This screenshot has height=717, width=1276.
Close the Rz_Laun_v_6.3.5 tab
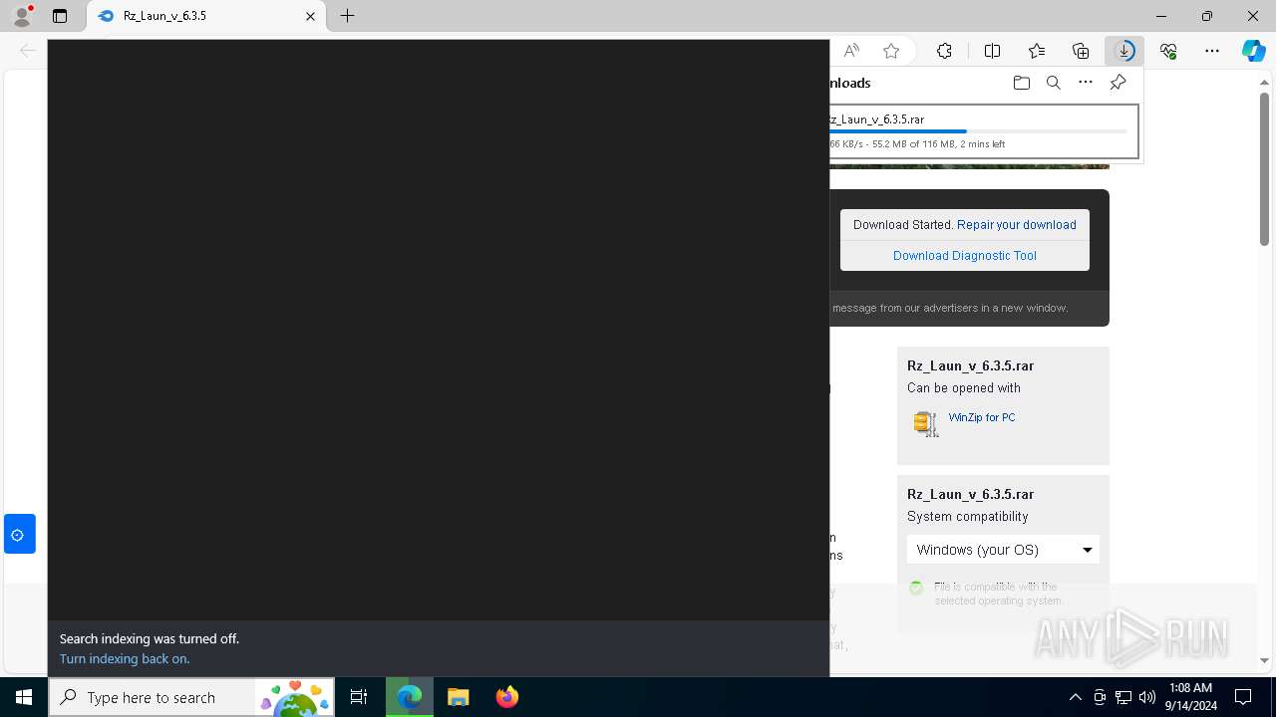(x=310, y=16)
